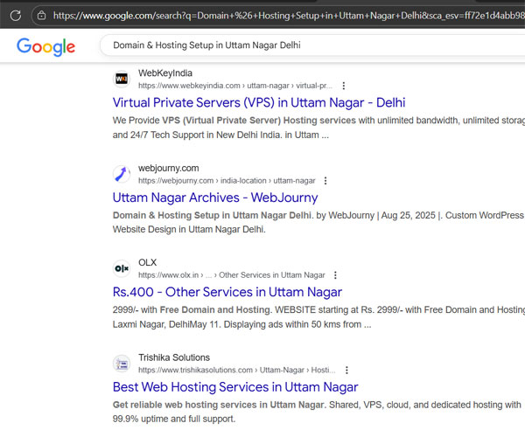The image size is (525, 437).
Task: Click the Google logo
Action: tap(45, 46)
